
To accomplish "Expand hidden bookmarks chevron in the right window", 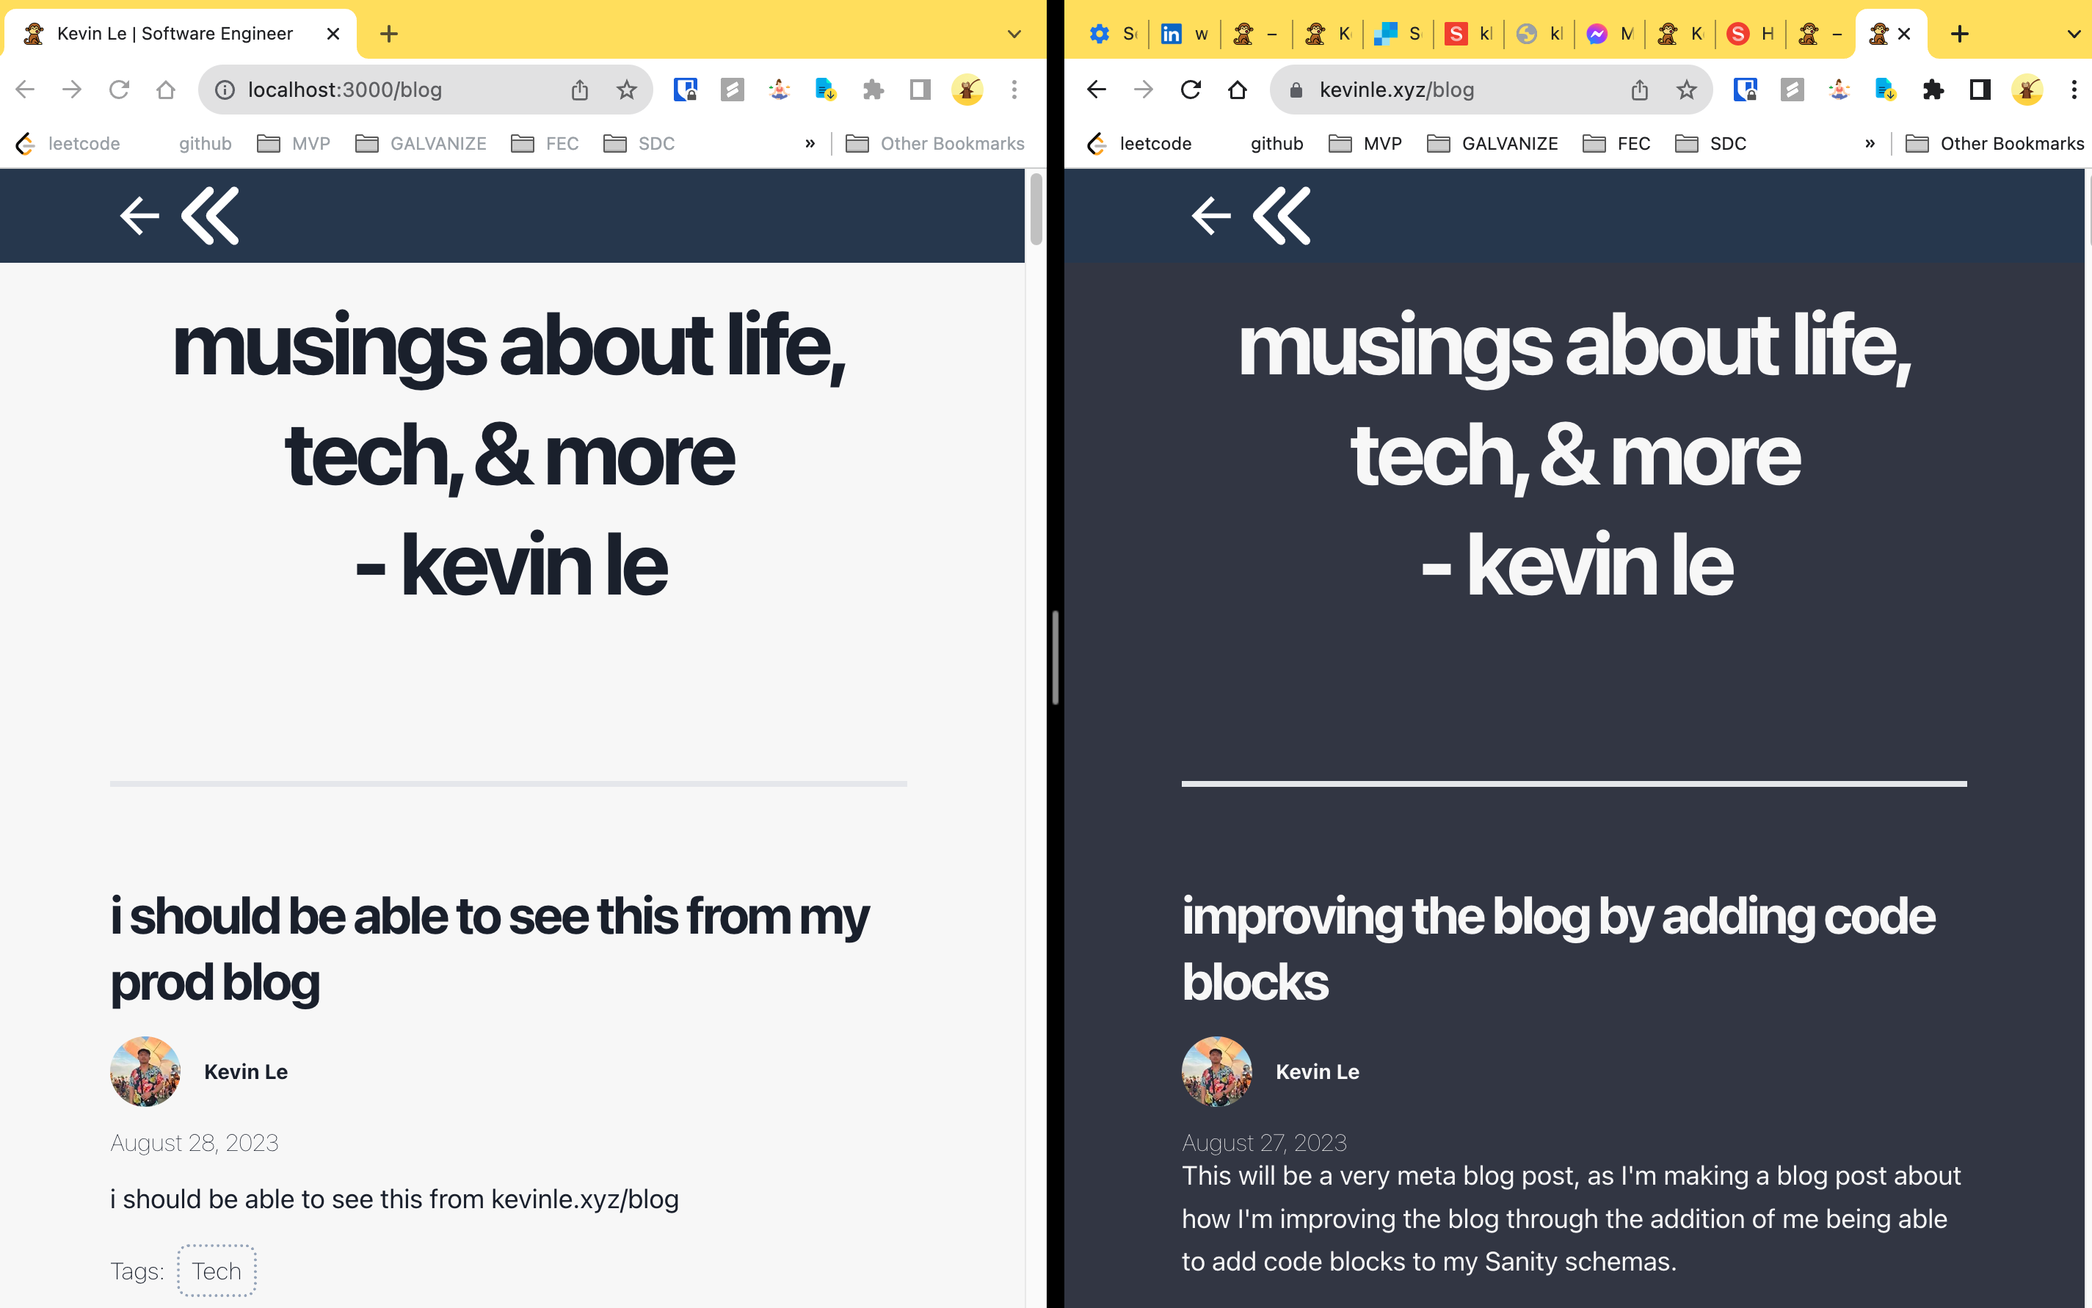I will (x=1870, y=144).
